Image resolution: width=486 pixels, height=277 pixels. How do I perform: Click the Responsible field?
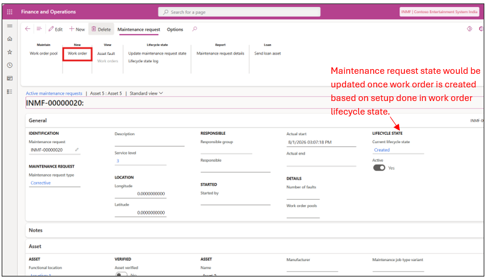click(x=235, y=168)
